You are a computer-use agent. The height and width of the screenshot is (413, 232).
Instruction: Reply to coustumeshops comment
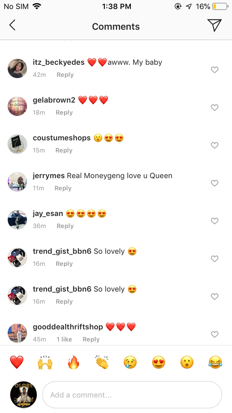point(64,150)
